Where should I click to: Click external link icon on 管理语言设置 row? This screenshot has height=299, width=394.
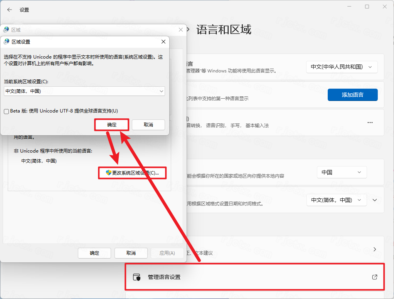(374, 277)
